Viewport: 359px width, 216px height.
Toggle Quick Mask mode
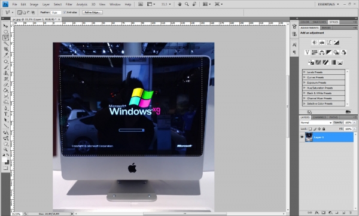pyautogui.click(x=5, y=168)
